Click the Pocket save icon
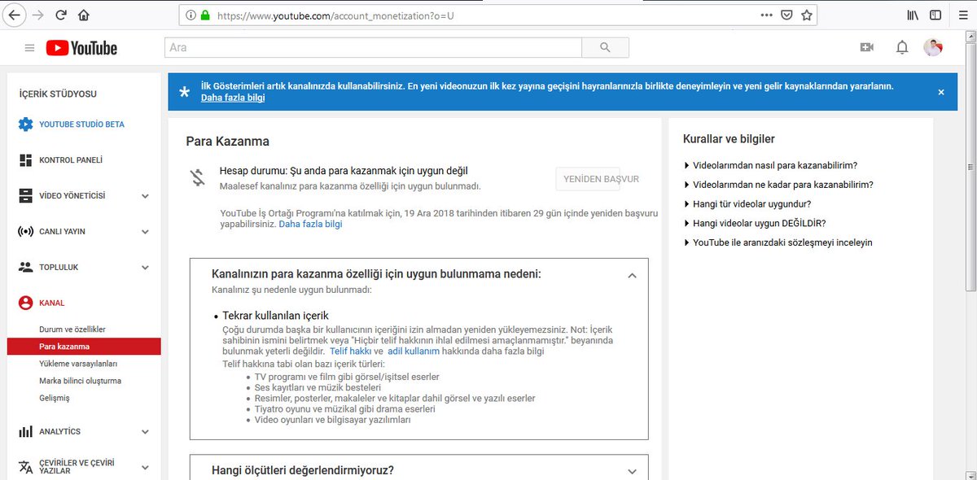This screenshot has width=977, height=480. point(786,15)
